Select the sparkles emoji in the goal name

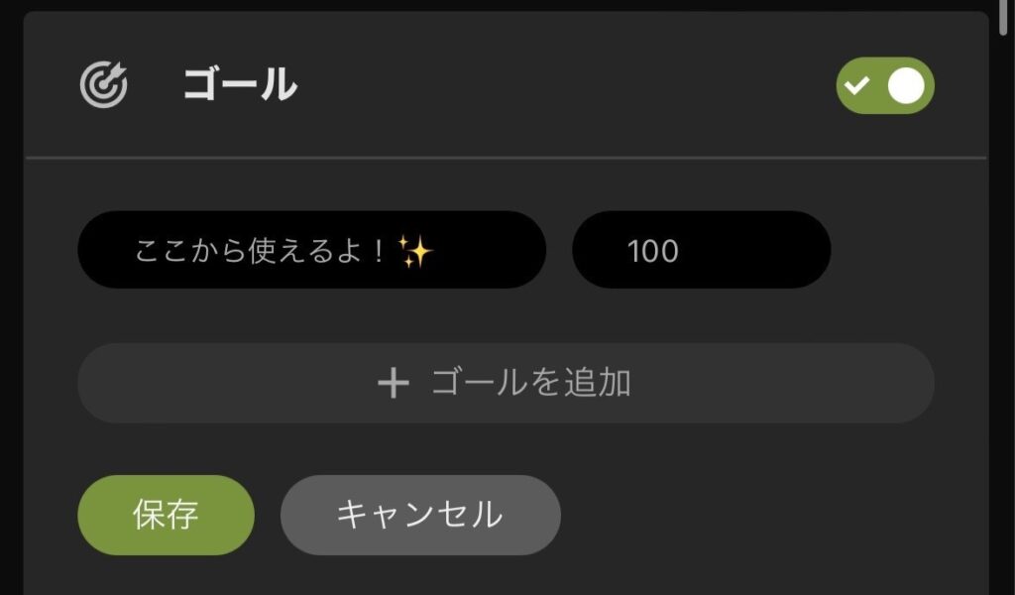click(419, 251)
